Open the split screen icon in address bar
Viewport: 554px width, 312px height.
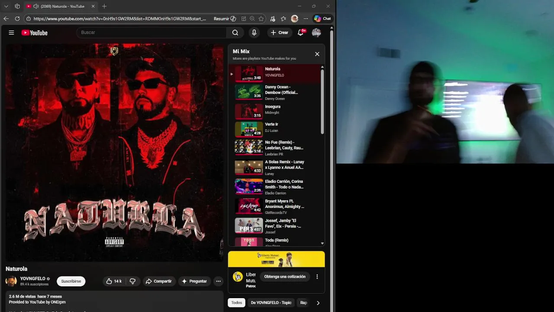(x=244, y=19)
